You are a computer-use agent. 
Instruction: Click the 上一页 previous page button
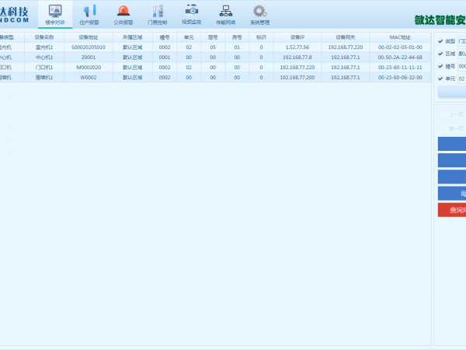(x=452, y=115)
